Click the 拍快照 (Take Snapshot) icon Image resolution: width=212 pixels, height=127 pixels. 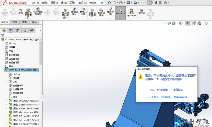[x=142, y=11]
